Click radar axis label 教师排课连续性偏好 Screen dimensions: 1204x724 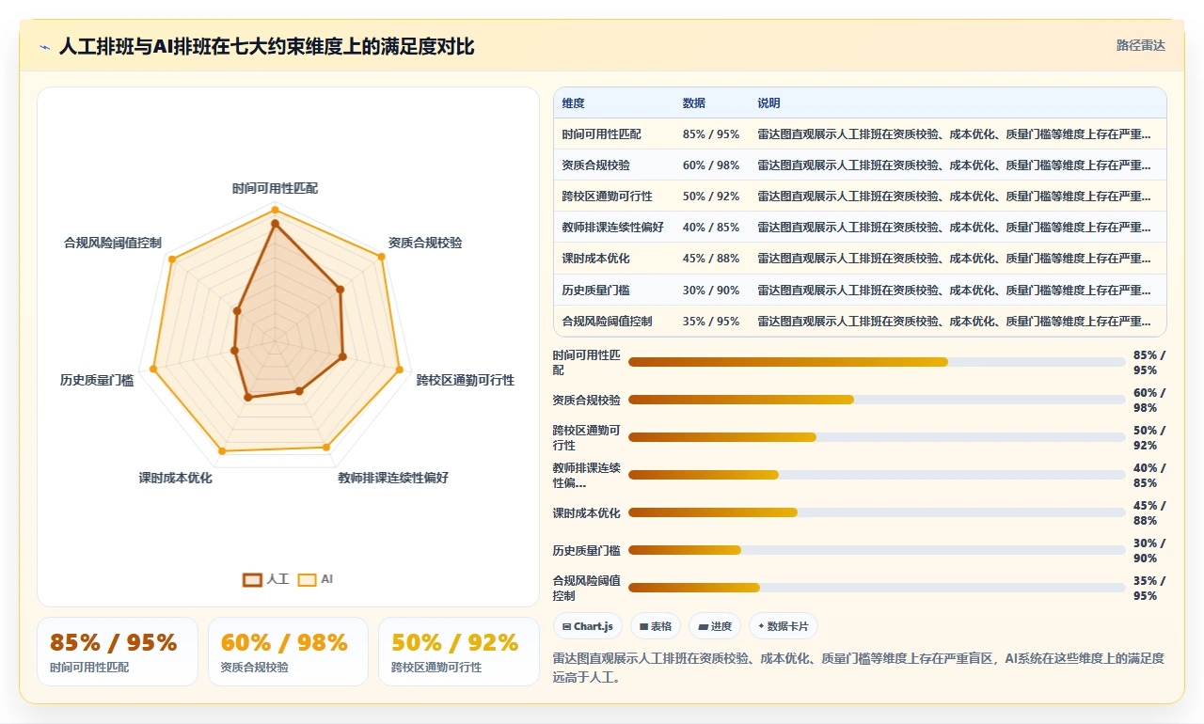click(393, 478)
